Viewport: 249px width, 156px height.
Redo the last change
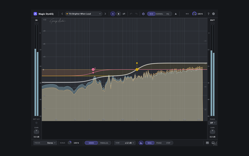click(x=136, y=14)
